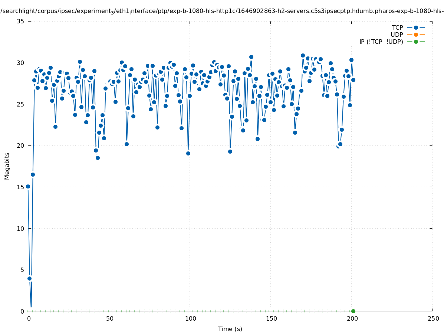Select the TCP legend label
Image resolution: width=444 pixels, height=334 pixels.
pyautogui.click(x=397, y=27)
